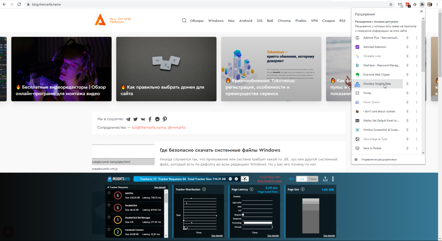The height and width of the screenshot is (241, 442).
Task: Switch Insights to Freeze mode
Action: click(312, 179)
